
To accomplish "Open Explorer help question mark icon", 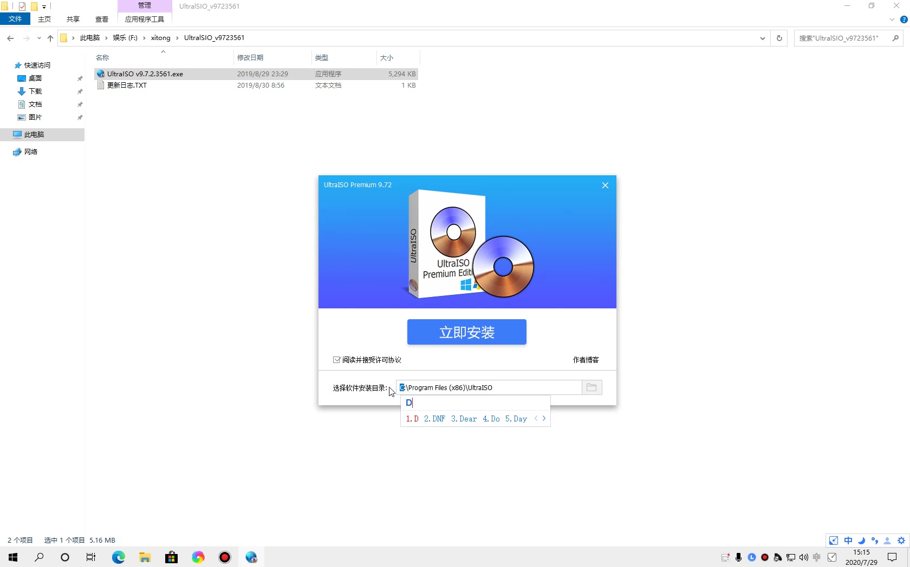I will tap(903, 19).
